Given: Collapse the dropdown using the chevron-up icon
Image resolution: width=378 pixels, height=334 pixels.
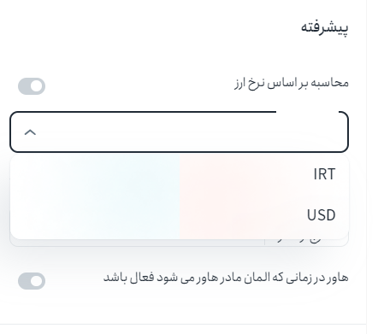Looking at the screenshot, I should click(x=30, y=132).
